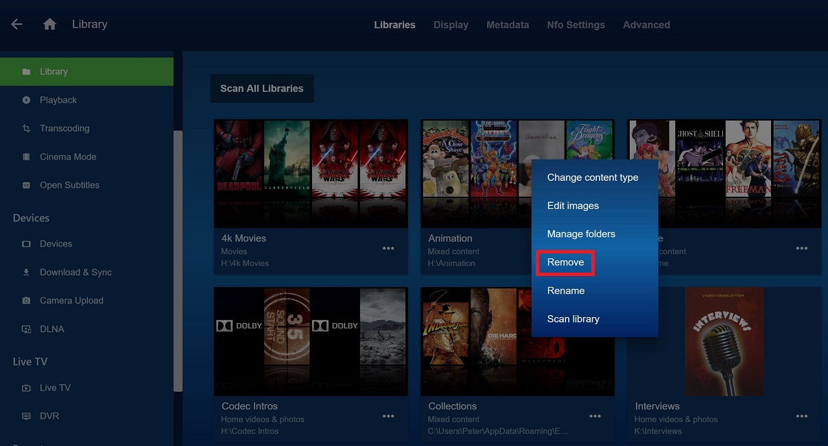Click the home icon in the header
828x446 pixels.
[x=49, y=23]
